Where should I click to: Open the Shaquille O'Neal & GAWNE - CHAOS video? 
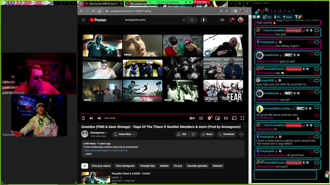(x=131, y=173)
